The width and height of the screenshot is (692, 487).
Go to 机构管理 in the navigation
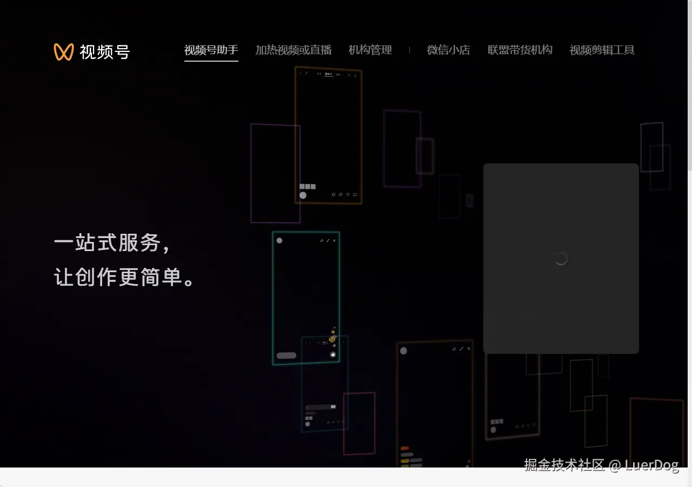click(x=370, y=50)
